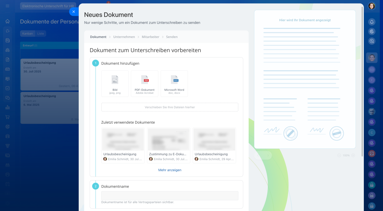Go to the Mitarbeiter step in breadcrumb

tap(151, 37)
